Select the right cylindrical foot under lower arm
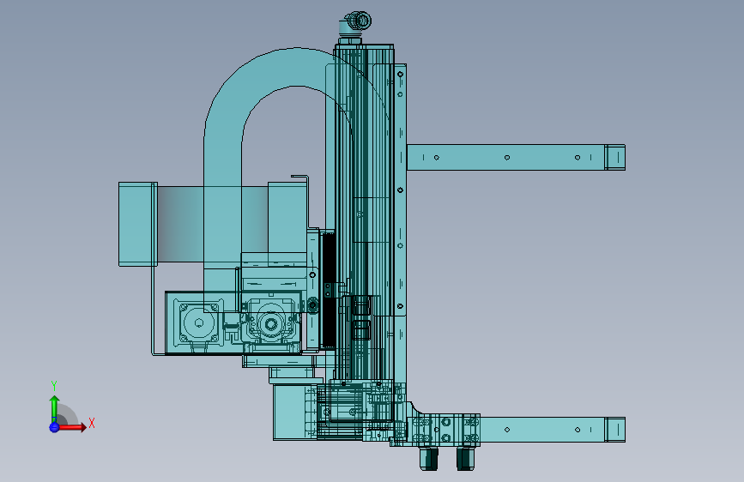Image resolution: width=744 pixels, height=482 pixels. pos(465,459)
